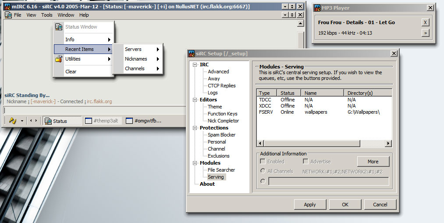Screen dimensions: 444x223
Task: Select Logs in the setup tree
Action: pos(213,93)
